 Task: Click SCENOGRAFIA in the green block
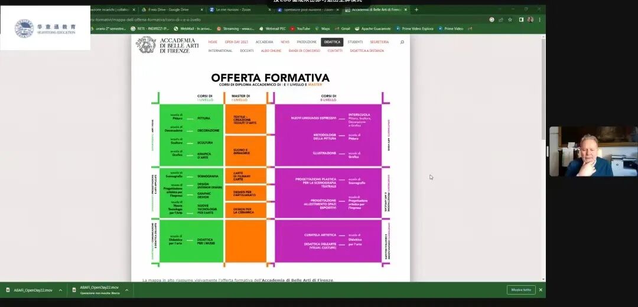[207, 176]
